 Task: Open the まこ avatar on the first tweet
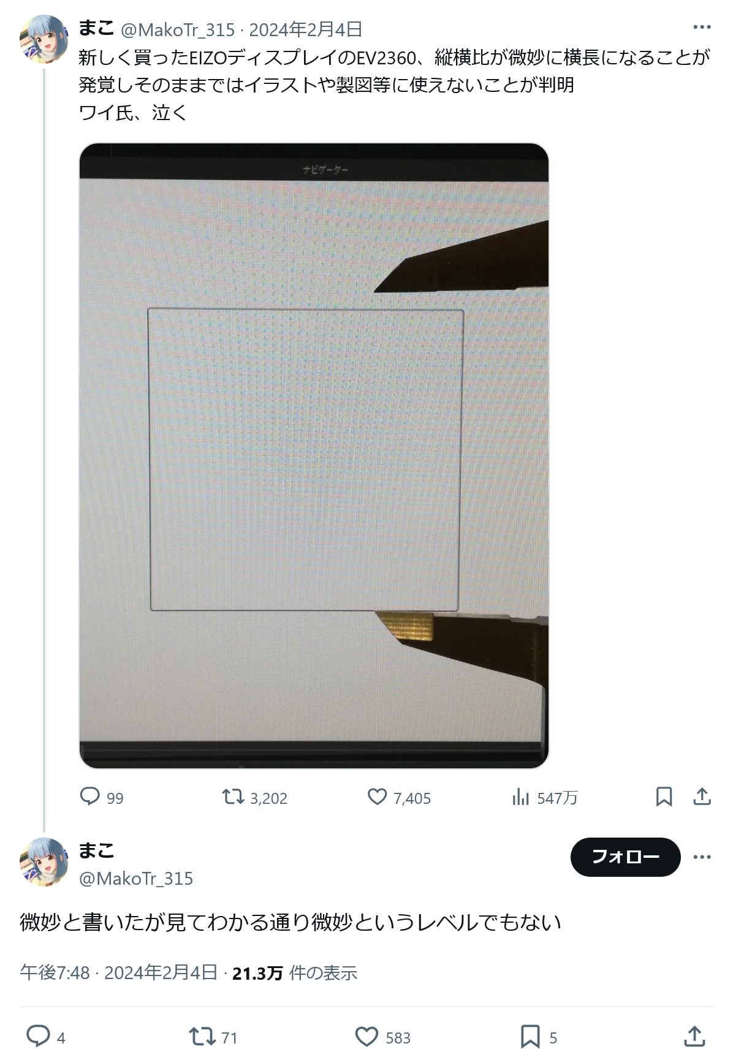pyautogui.click(x=44, y=39)
